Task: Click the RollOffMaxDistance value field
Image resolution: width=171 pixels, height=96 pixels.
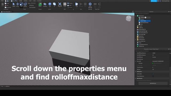Action: 161,53
